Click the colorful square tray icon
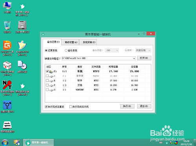The height and width of the screenshot is (146, 196). [176, 142]
